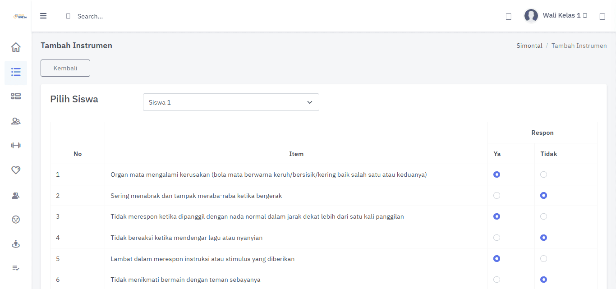Click text 'Tidak merespon ketika dipanggil dengan nada normal'
This screenshot has width=616, height=289.
(187, 216)
